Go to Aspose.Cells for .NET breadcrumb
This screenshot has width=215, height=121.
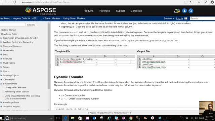coord(25,18)
